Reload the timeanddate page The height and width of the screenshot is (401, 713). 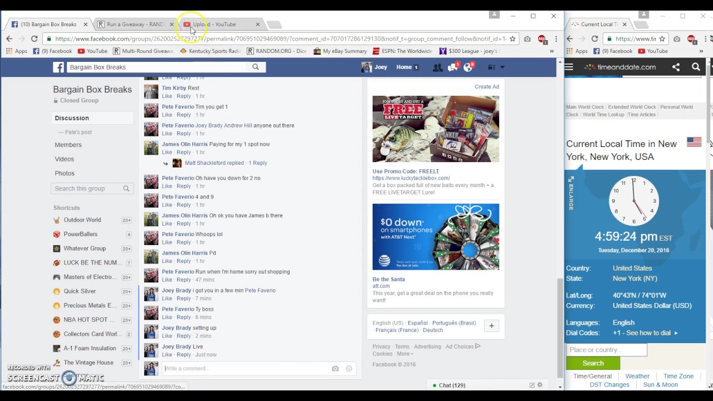(x=594, y=38)
